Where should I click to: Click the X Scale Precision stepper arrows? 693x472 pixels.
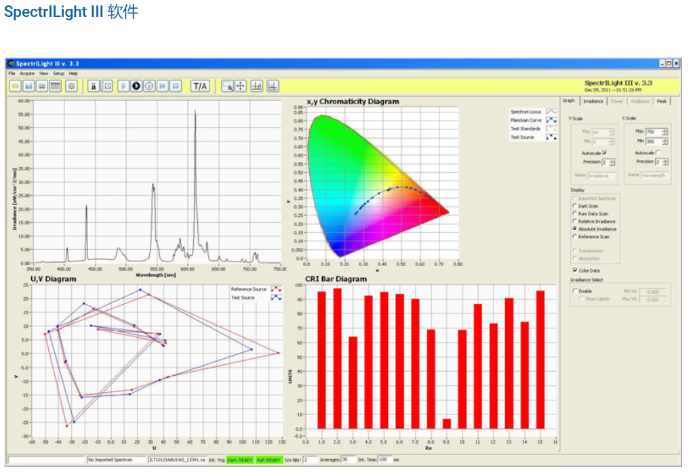pos(665,162)
